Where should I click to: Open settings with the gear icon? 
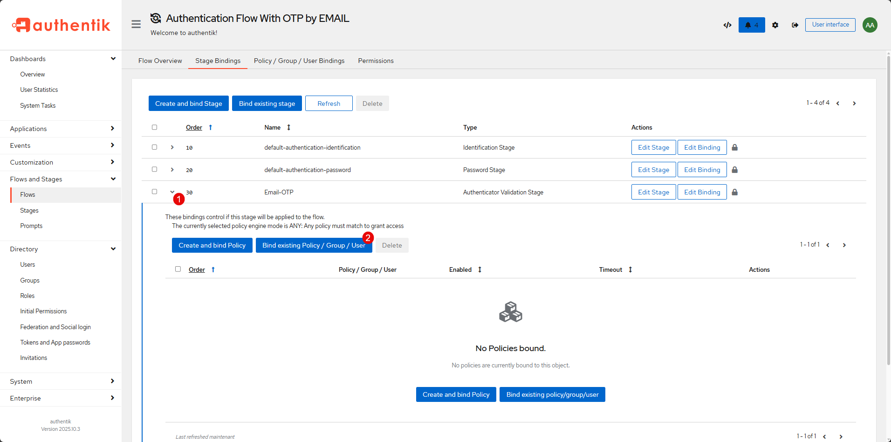tap(775, 25)
